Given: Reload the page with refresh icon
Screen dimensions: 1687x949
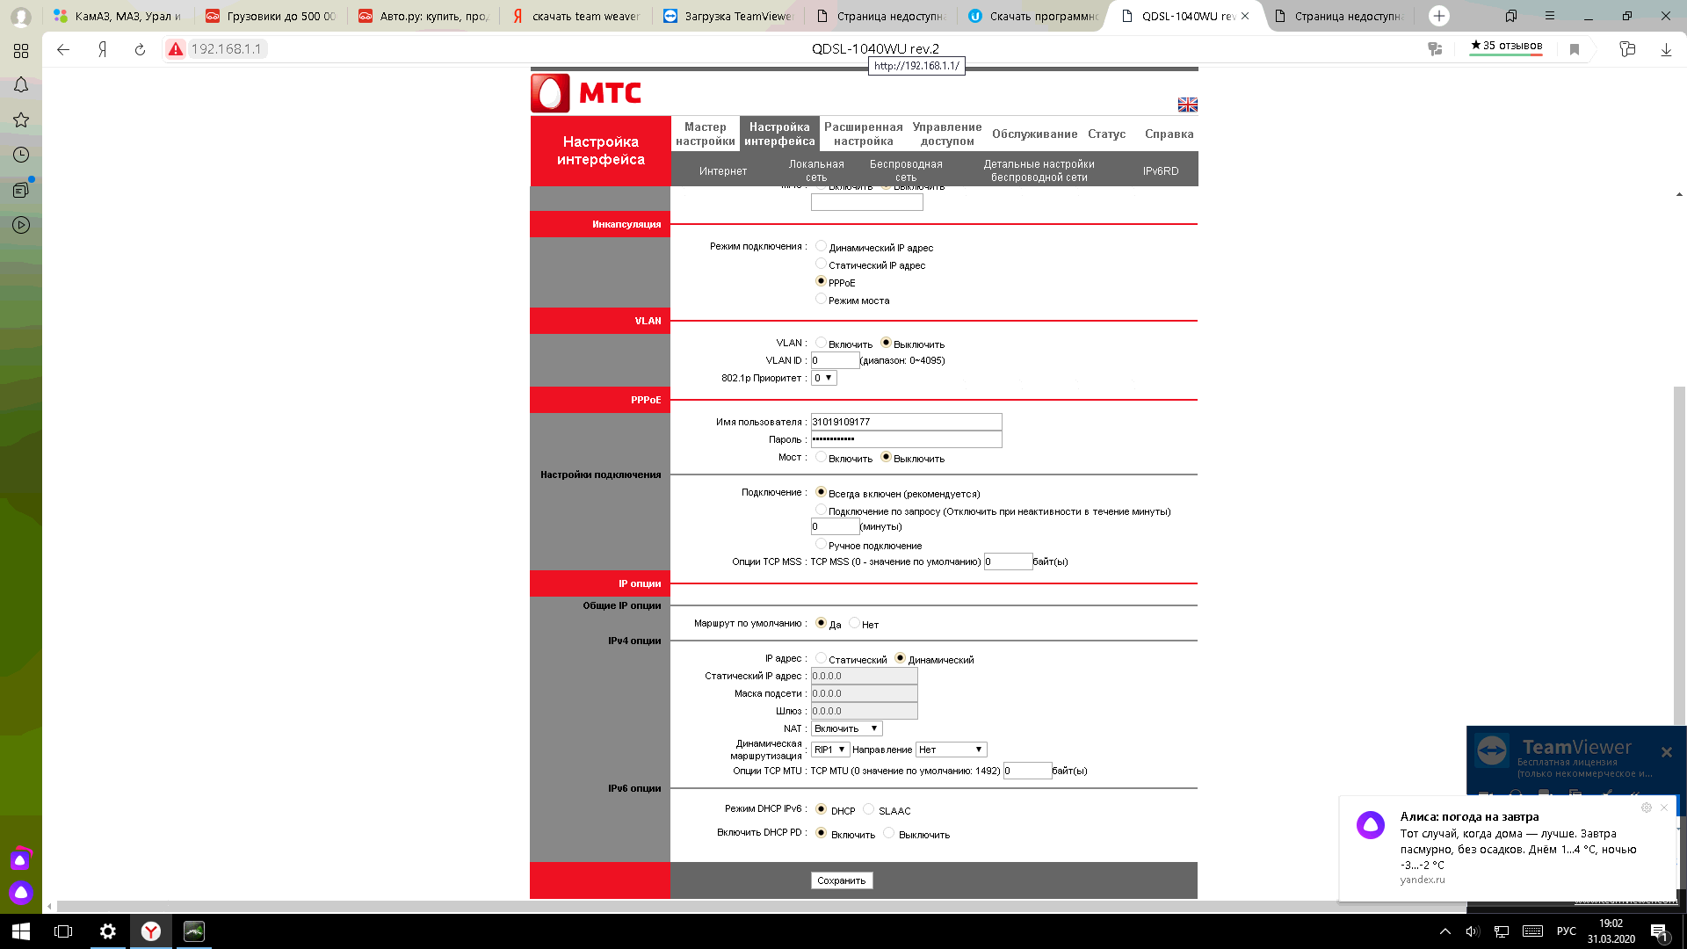Looking at the screenshot, I should point(140,50).
